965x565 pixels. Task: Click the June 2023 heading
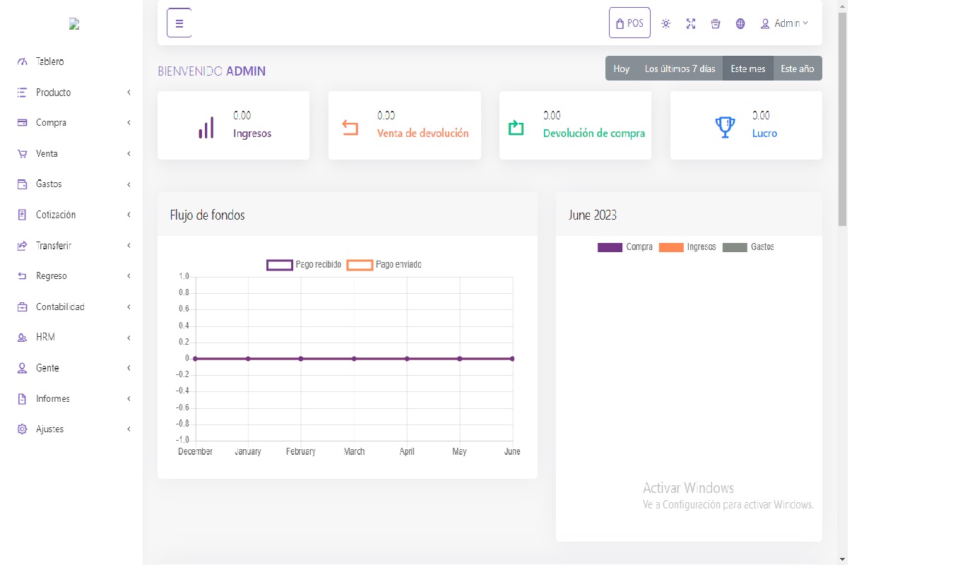[x=593, y=215]
